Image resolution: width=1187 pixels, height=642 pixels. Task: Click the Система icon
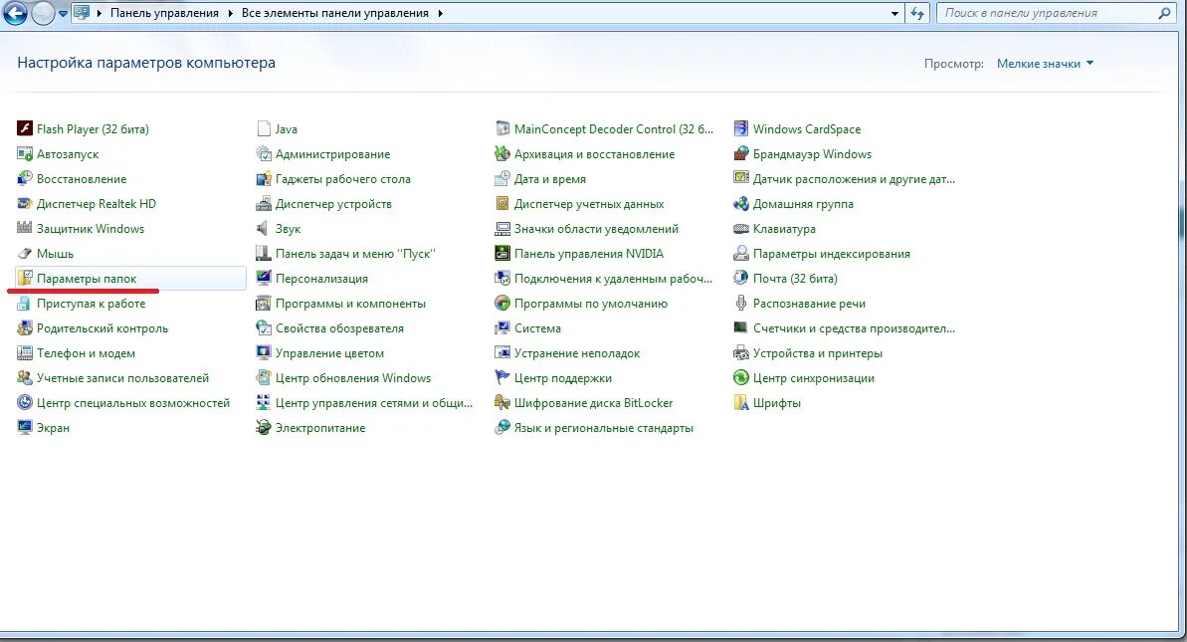click(x=501, y=328)
